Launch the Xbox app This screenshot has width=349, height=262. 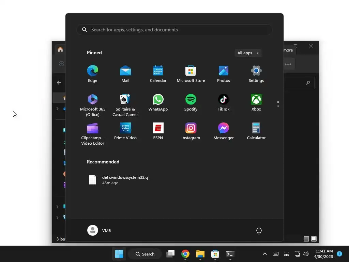(x=256, y=103)
